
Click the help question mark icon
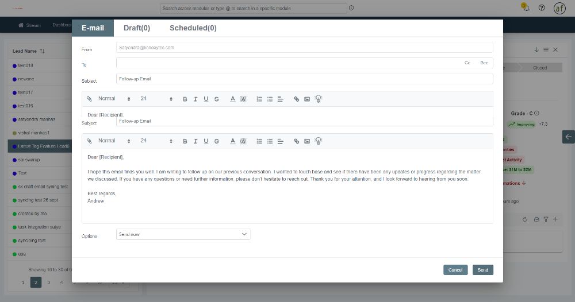(542, 8)
